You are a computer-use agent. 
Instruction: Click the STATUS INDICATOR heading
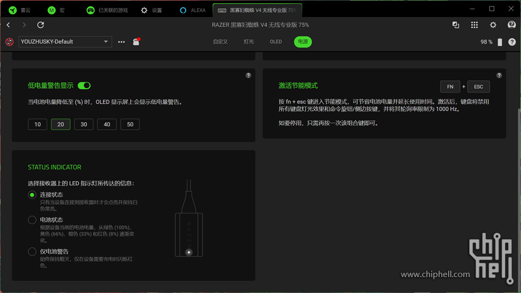coord(54,167)
